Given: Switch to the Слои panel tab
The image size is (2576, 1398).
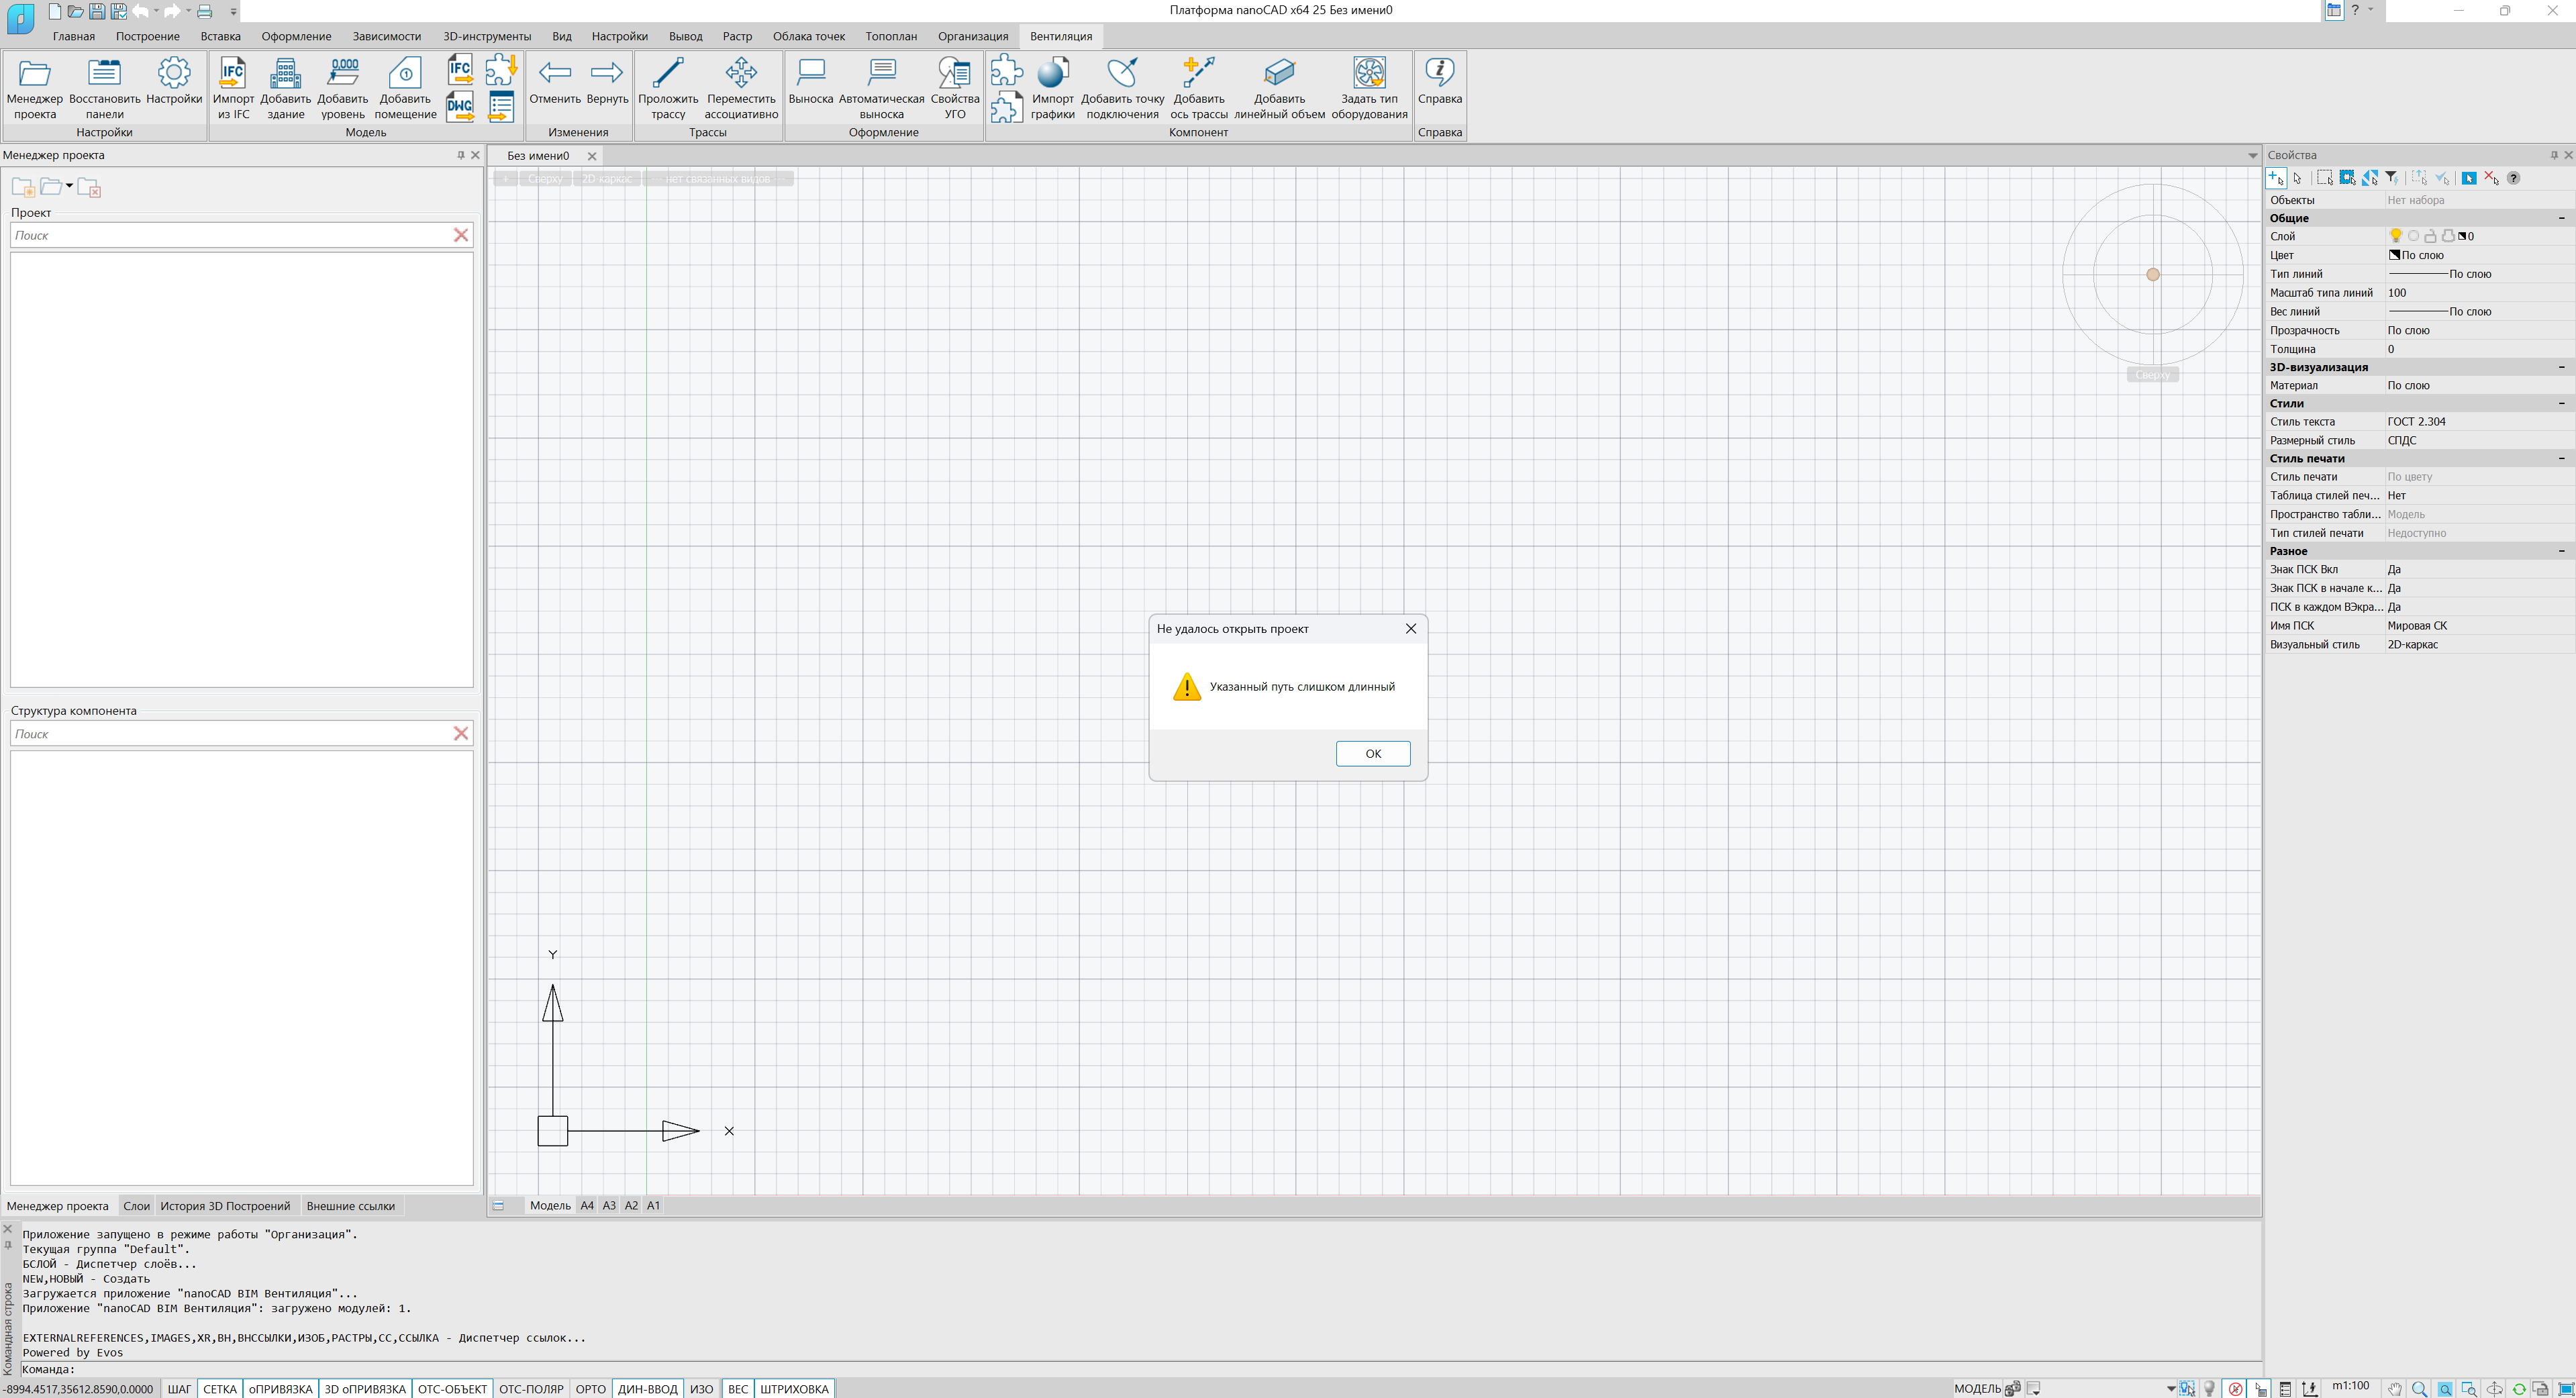Looking at the screenshot, I should point(136,1206).
